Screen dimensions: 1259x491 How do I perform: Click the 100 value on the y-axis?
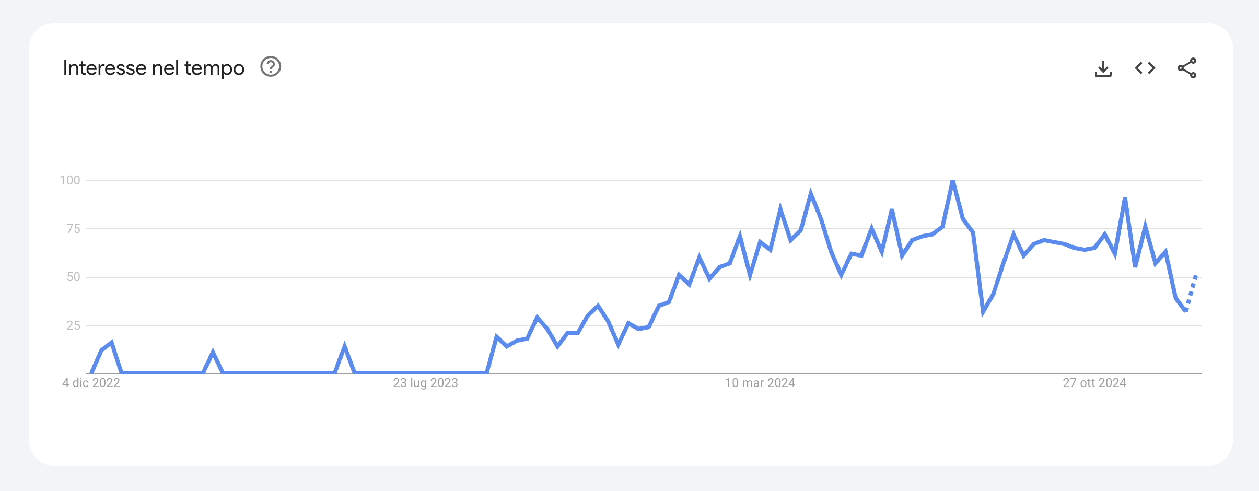click(70, 180)
